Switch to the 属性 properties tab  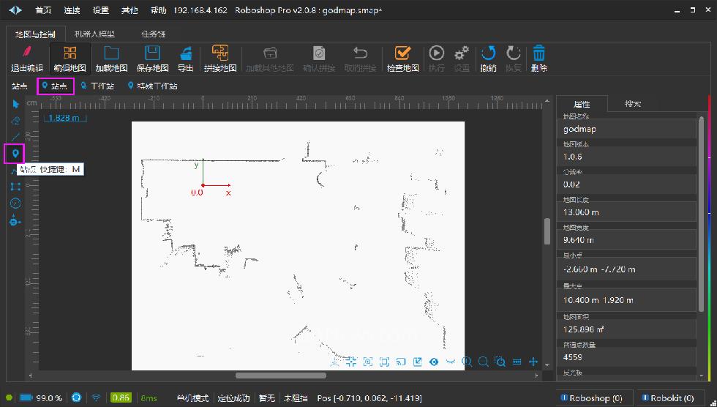tap(582, 104)
